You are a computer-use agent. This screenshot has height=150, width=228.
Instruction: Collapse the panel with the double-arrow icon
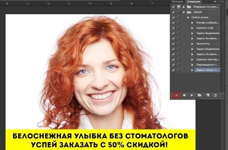click(x=215, y=2)
